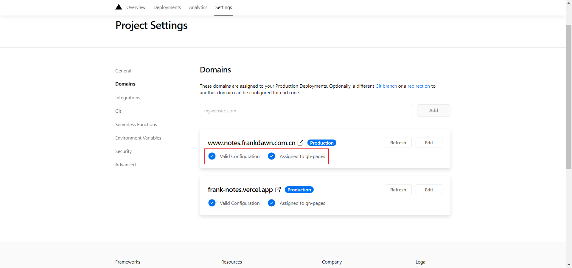The image size is (572, 268).
Task: Open Serverless Functions settings
Action: [x=136, y=124]
